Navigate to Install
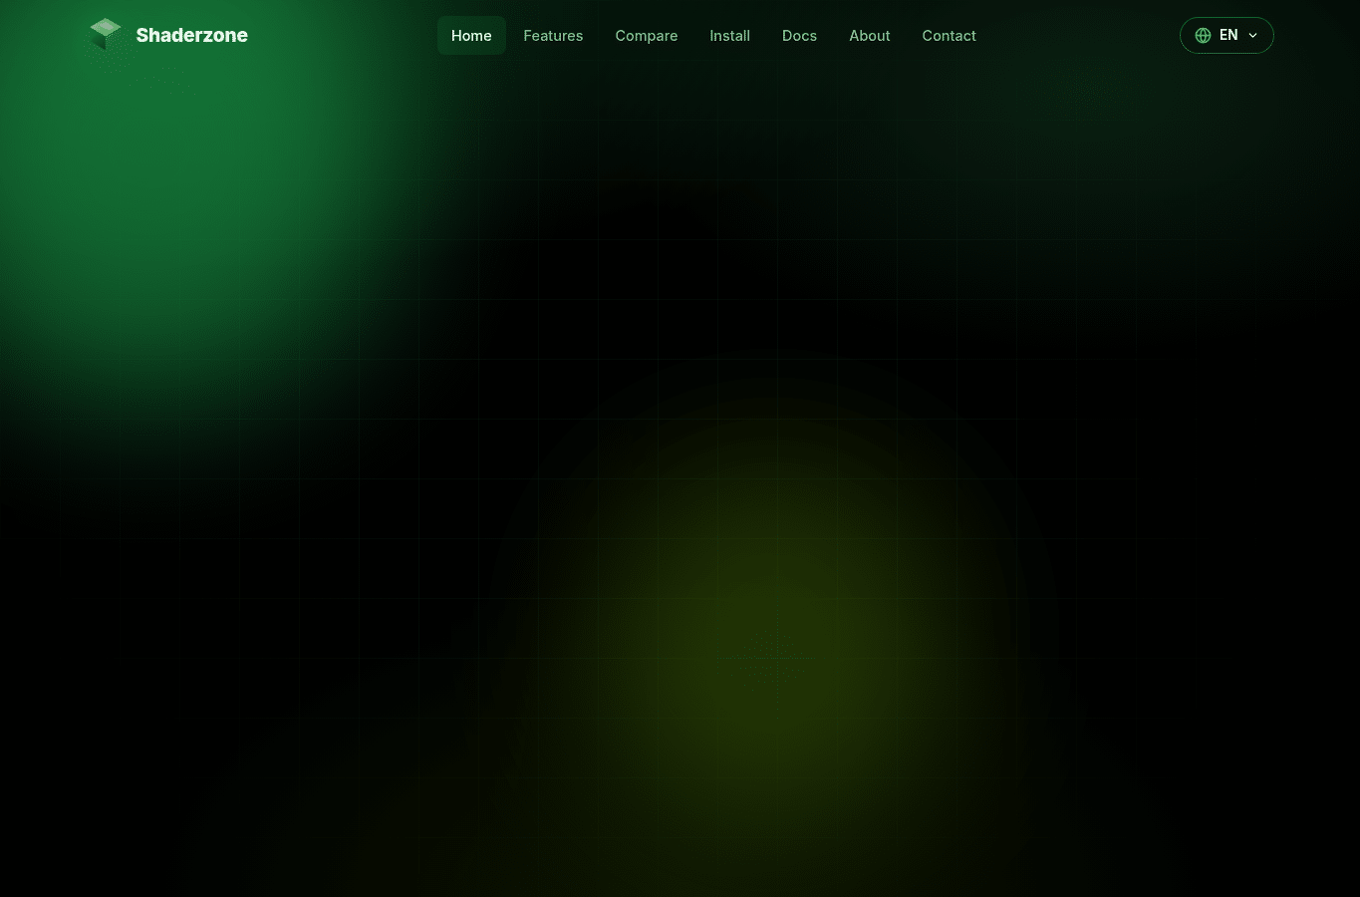 point(729,36)
